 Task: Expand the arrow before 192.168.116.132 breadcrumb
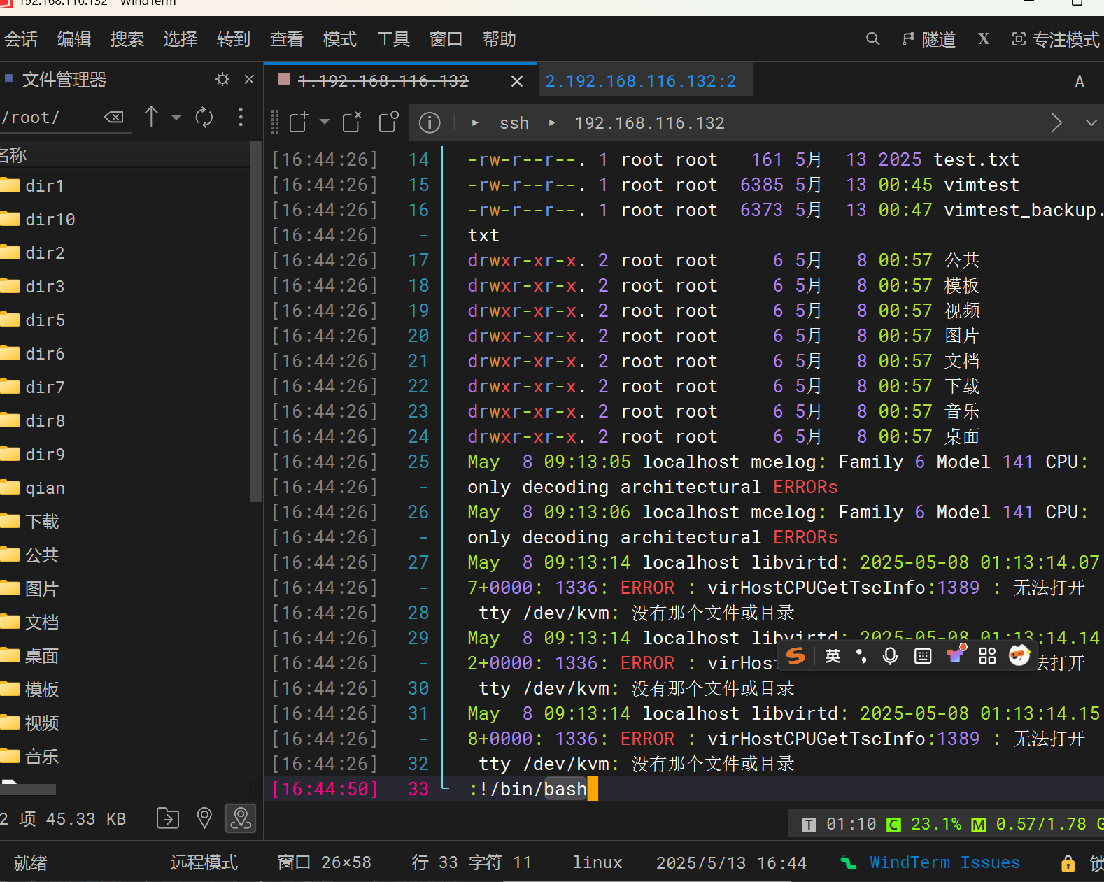(552, 123)
